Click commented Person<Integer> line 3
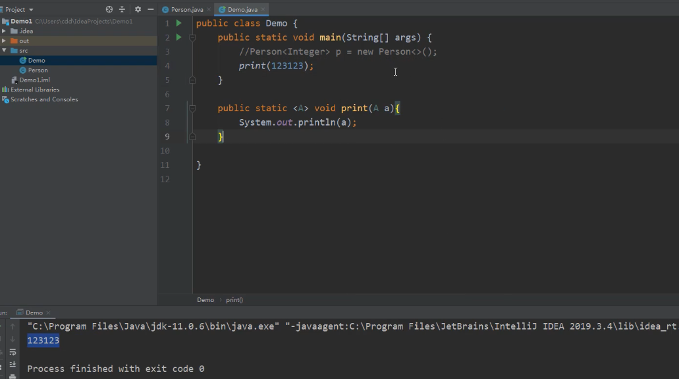Viewport: 679px width, 379px height. click(338, 52)
